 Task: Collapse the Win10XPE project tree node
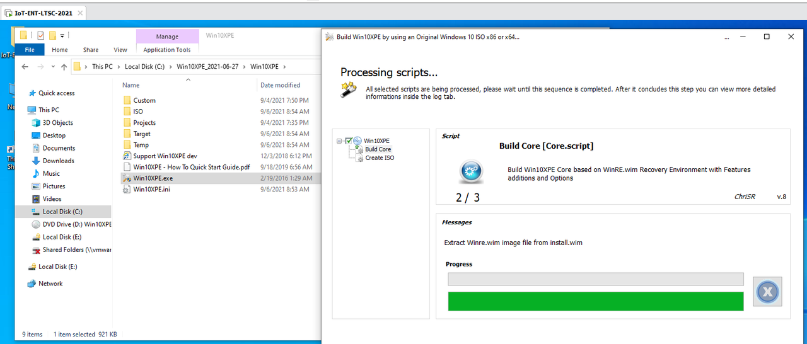(x=340, y=140)
